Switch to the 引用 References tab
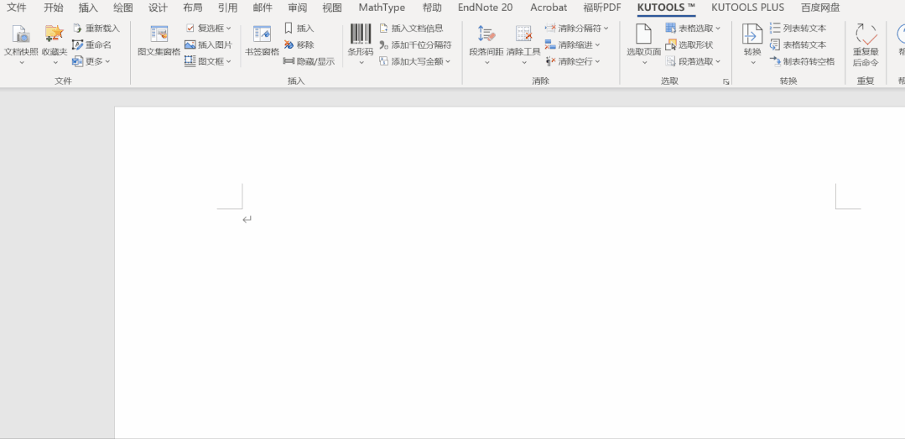Image resolution: width=905 pixels, height=439 pixels. pyautogui.click(x=227, y=8)
